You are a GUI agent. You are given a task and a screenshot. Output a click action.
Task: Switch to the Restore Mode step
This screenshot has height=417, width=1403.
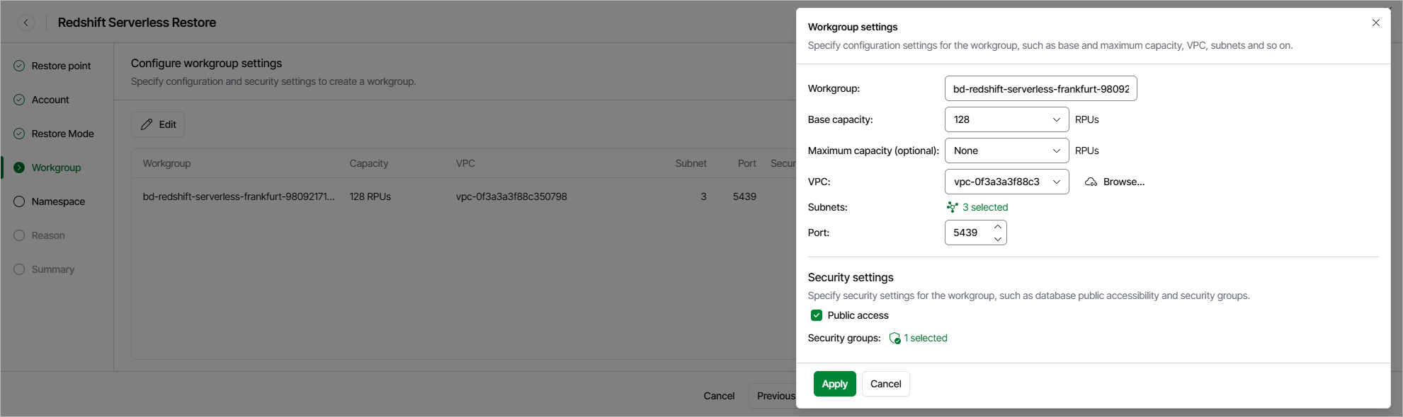pos(62,134)
